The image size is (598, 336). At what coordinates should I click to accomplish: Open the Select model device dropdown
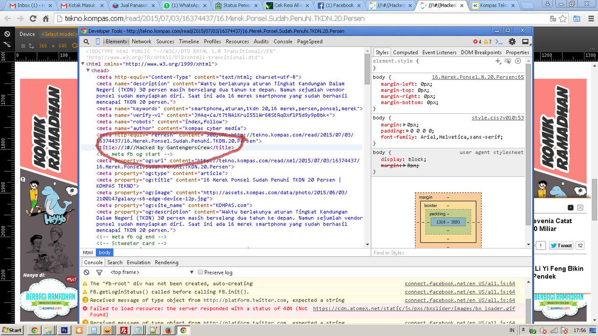(59, 34)
